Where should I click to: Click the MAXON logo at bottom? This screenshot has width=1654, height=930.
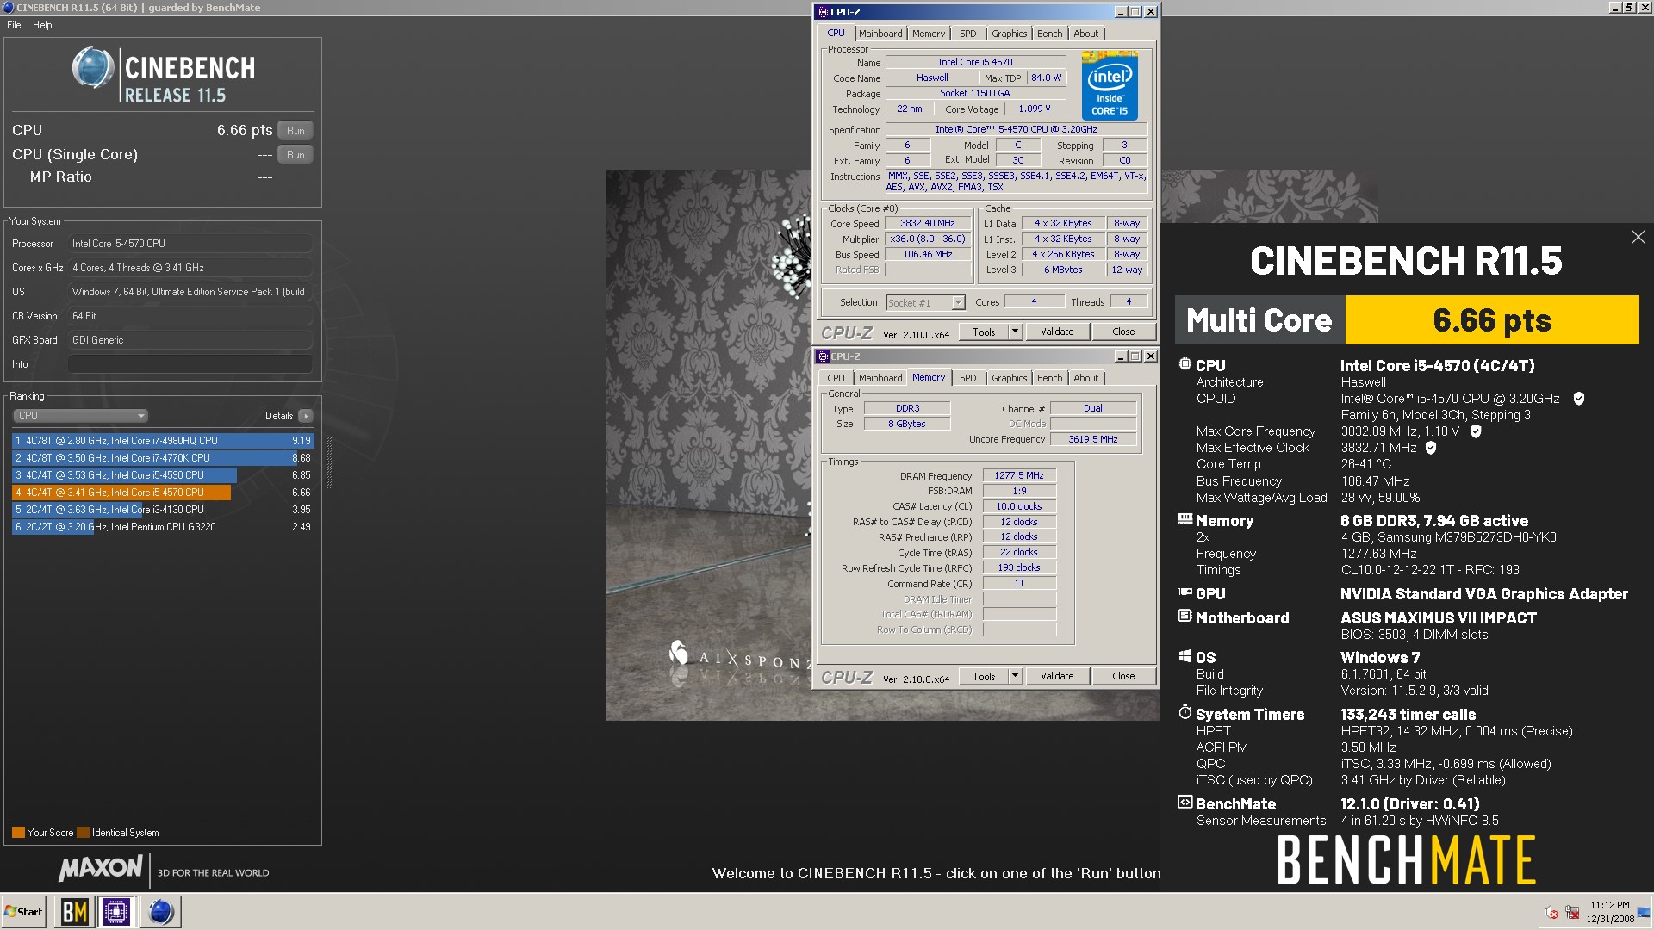point(101,868)
